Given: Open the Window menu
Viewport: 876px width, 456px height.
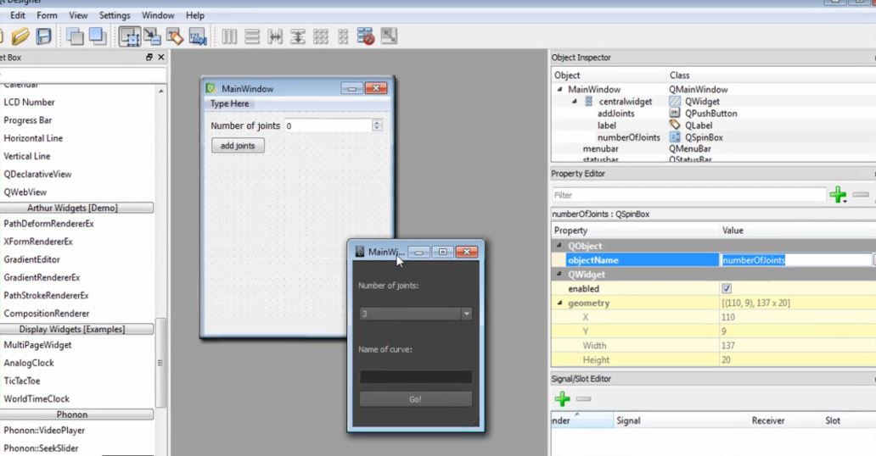Looking at the screenshot, I should tap(158, 15).
